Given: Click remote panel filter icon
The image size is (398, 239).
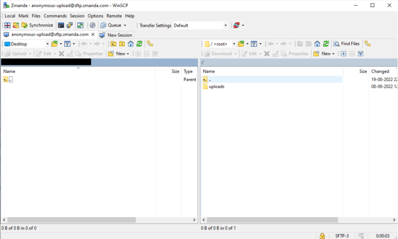Looking at the screenshot, I should (254, 44).
